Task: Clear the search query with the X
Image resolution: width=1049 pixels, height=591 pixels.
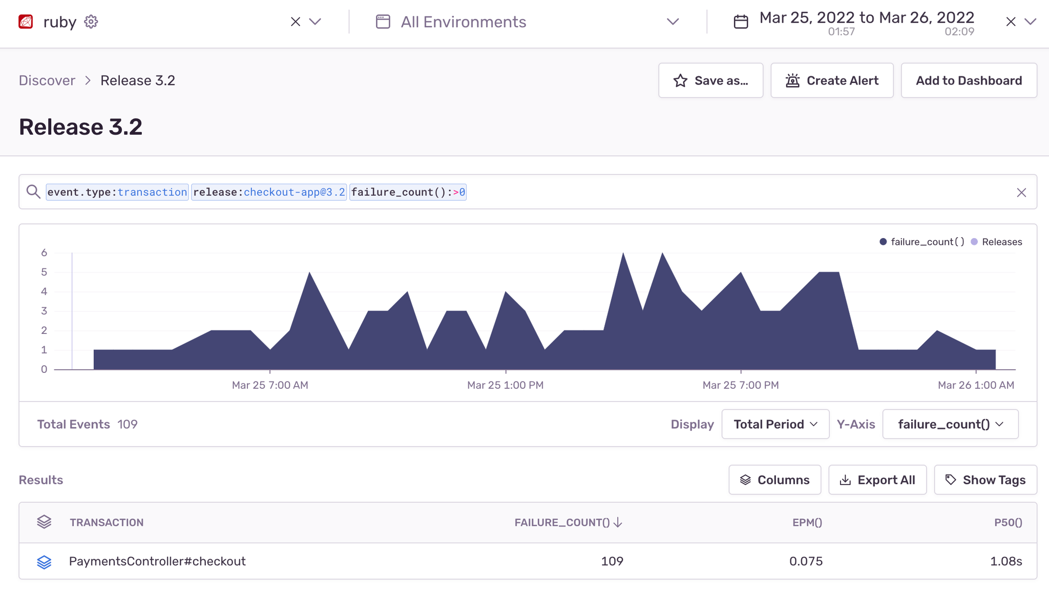Action: point(1021,192)
